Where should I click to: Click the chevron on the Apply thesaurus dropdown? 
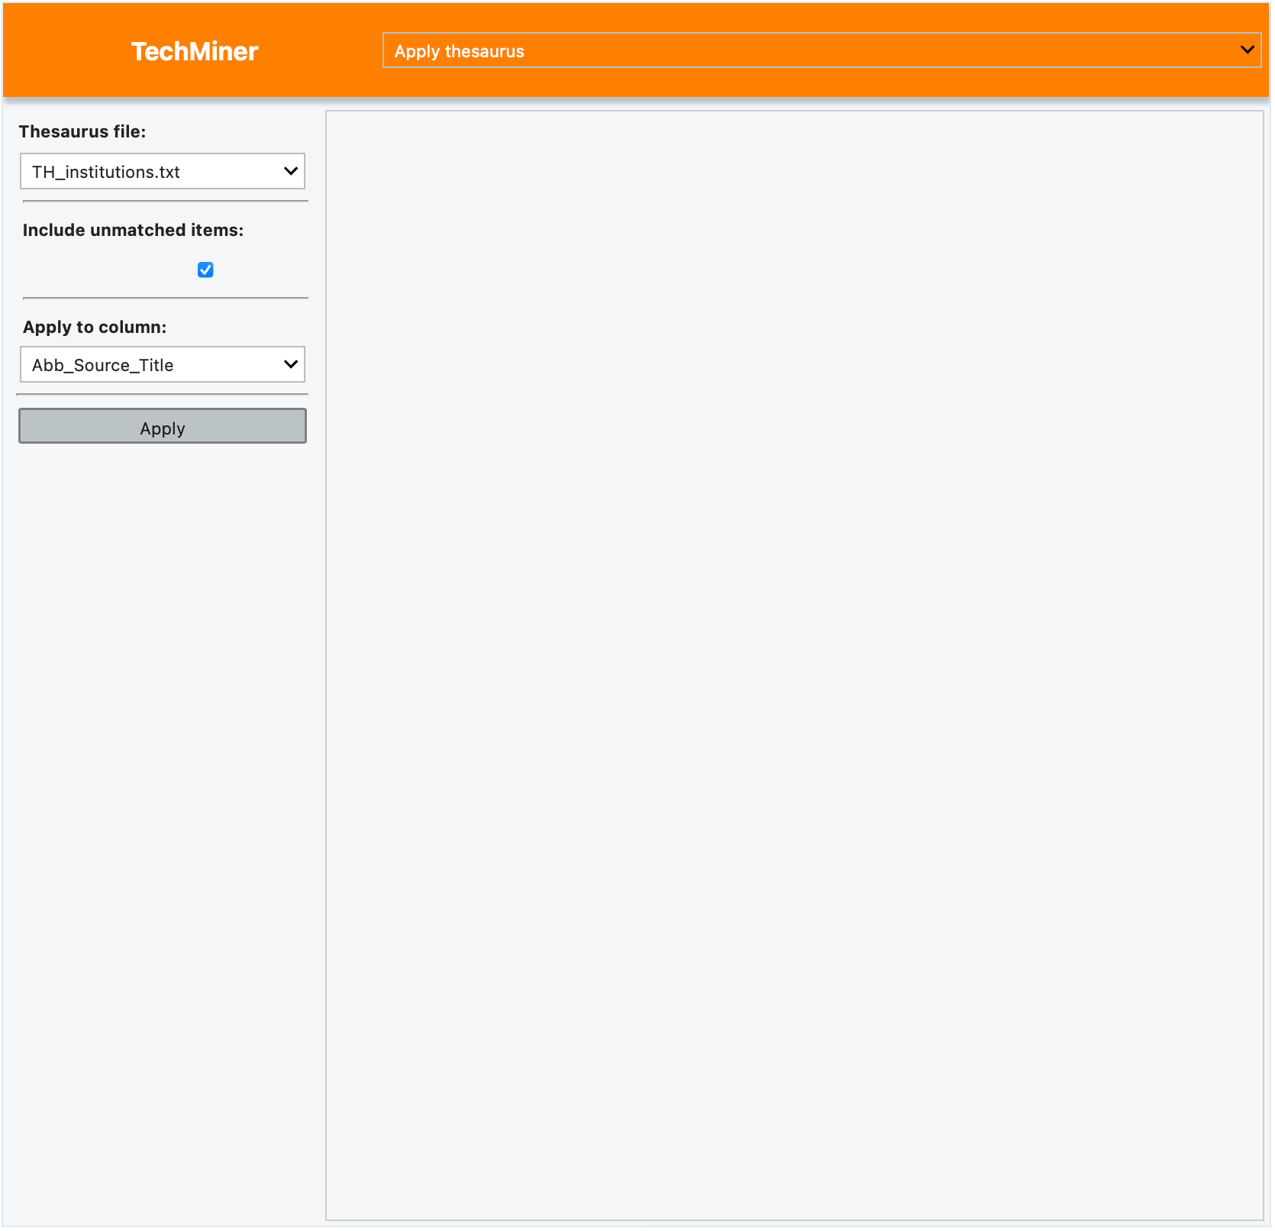coord(1248,49)
